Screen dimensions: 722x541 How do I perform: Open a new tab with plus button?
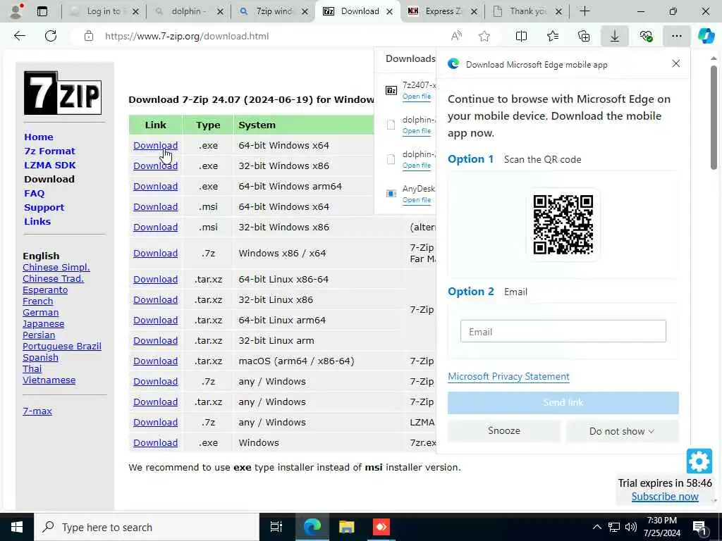pyautogui.click(x=585, y=11)
